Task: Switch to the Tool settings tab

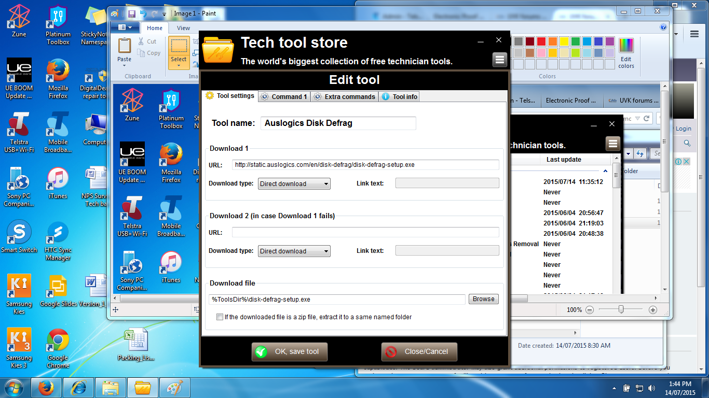Action: point(230,96)
